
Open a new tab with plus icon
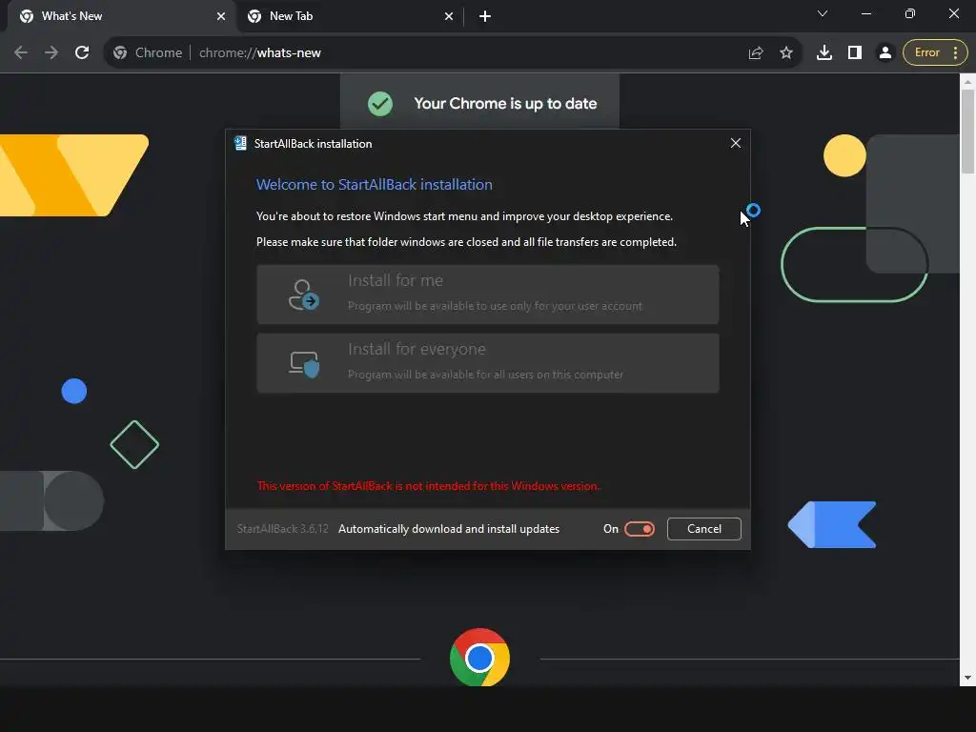485,16
